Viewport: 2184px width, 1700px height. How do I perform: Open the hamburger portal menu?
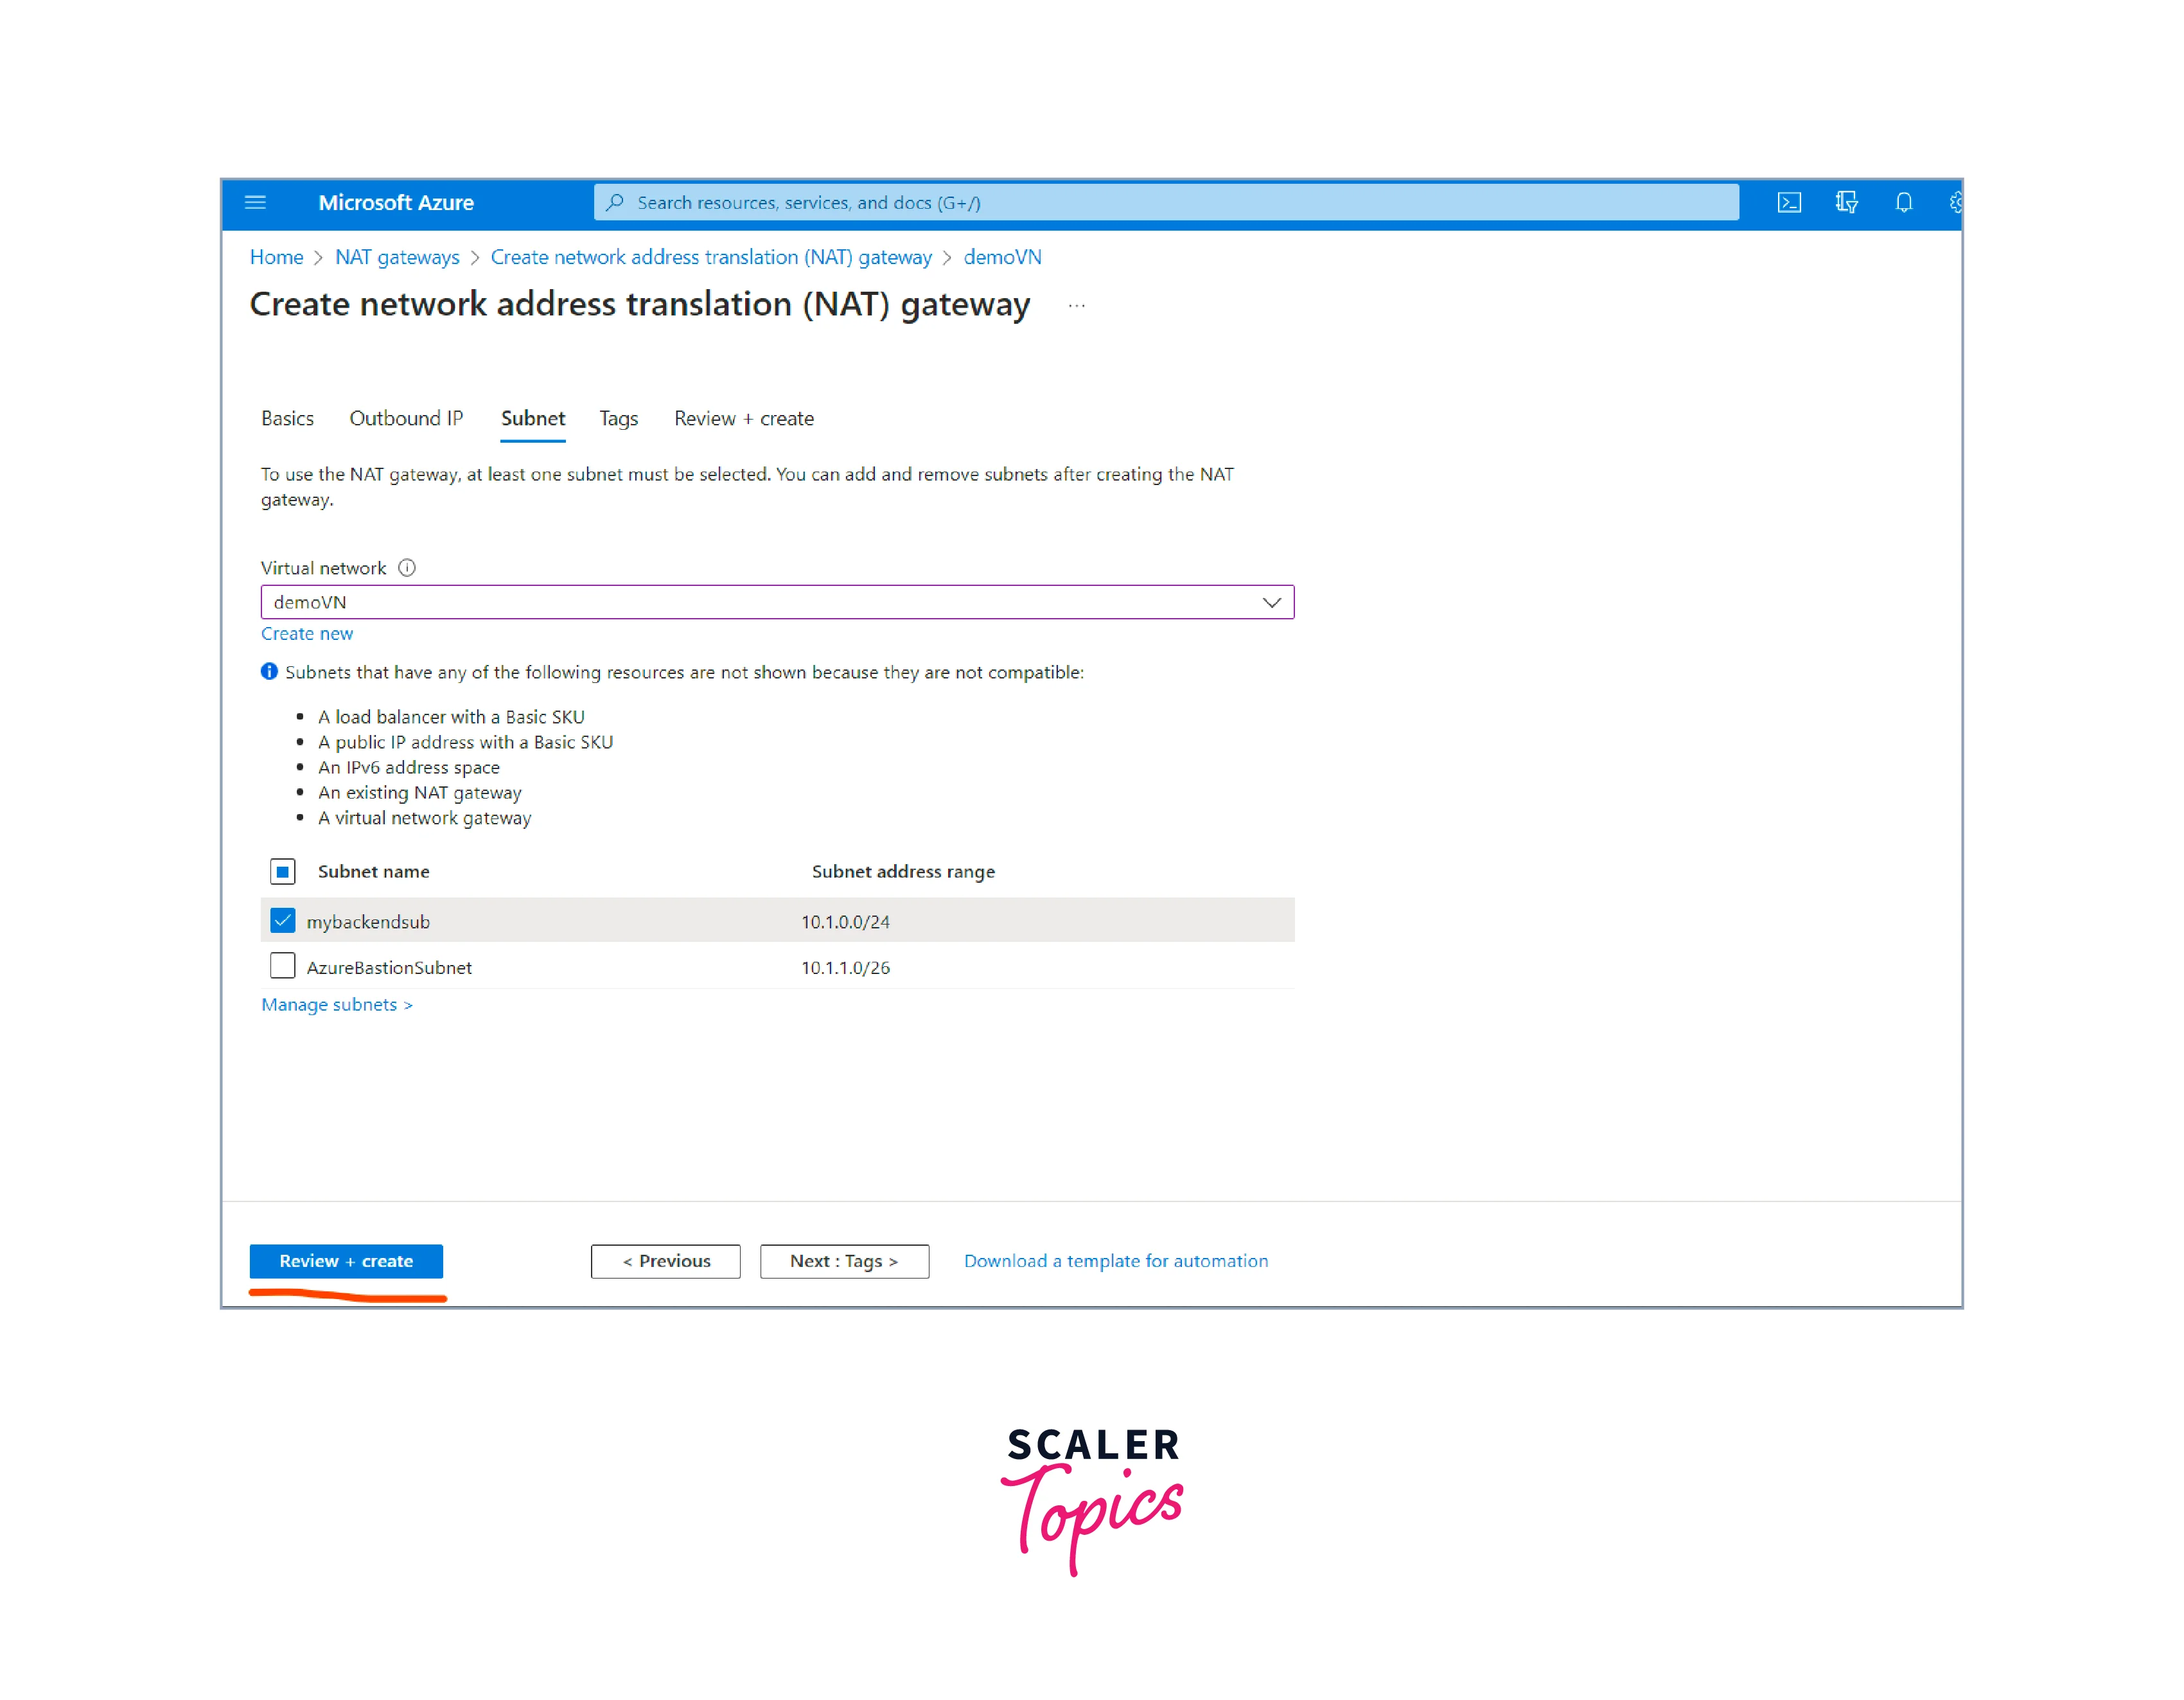255,203
